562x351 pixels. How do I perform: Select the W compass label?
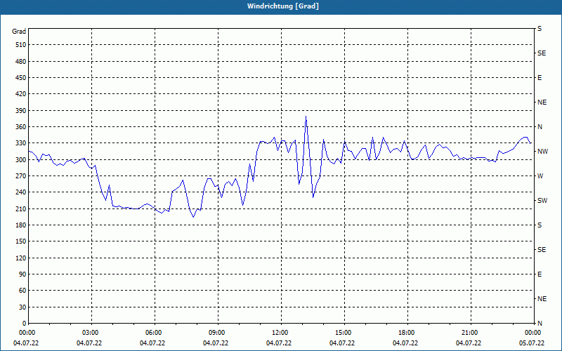540,176
